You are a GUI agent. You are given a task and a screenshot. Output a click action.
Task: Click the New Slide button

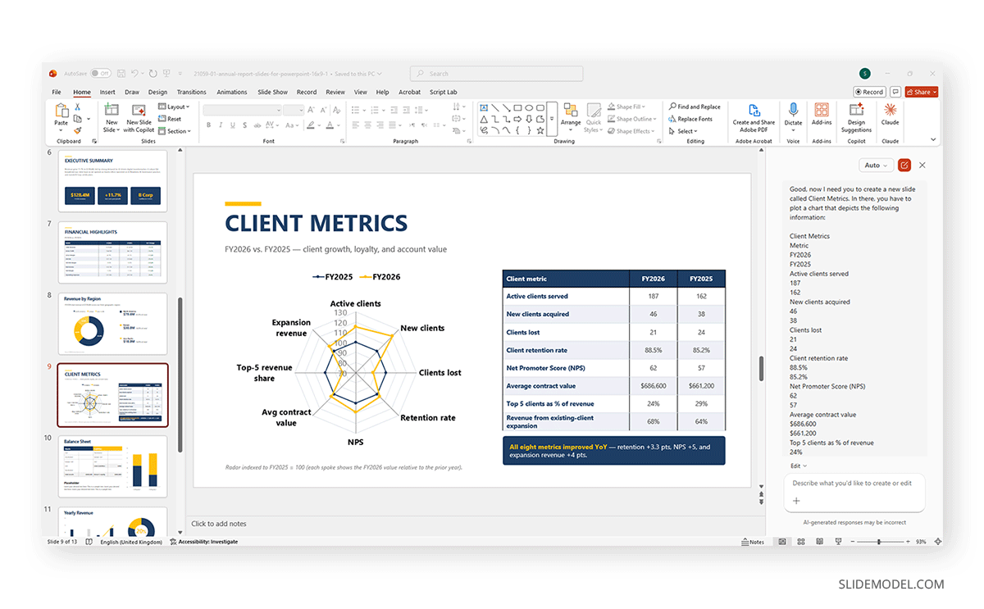tap(111, 118)
